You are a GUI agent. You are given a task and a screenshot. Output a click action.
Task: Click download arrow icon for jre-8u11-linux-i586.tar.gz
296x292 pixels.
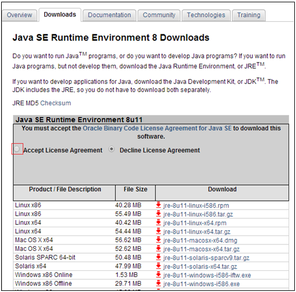pos(158,214)
